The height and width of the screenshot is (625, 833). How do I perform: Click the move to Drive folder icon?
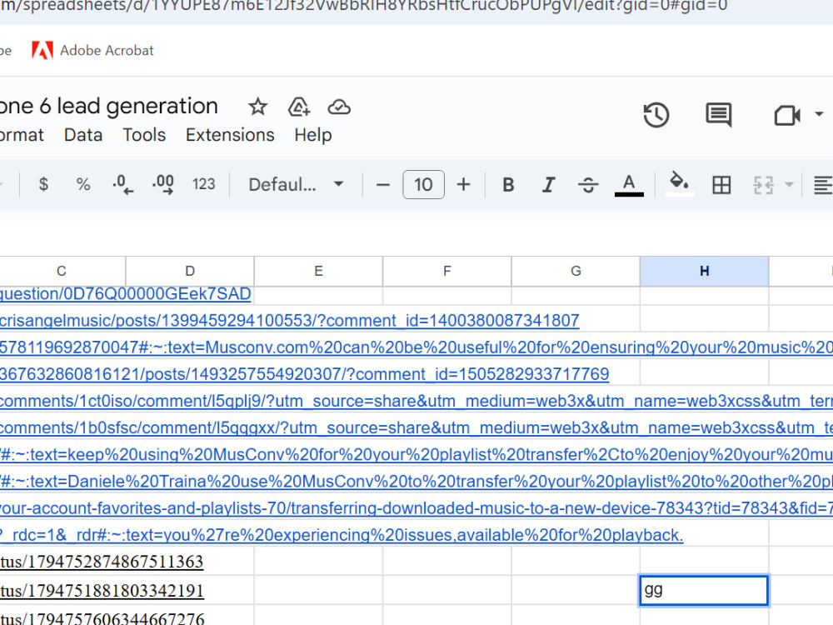coord(299,107)
